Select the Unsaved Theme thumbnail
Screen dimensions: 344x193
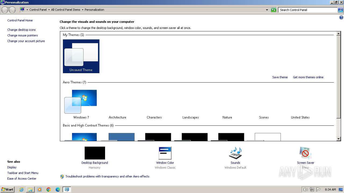point(81,56)
